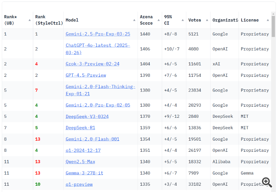
Task: Open the o1-preview model link
Action: pos(79,184)
